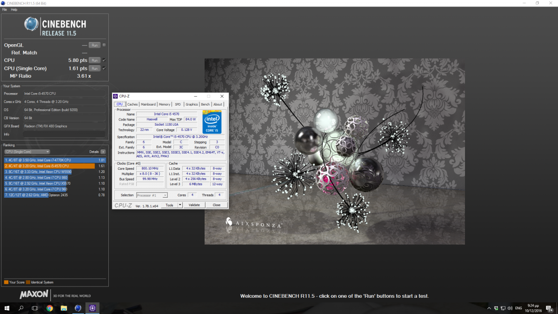This screenshot has height=314, width=558.
Task: Click the MAXON logo at bottom left
Action: click(34, 294)
